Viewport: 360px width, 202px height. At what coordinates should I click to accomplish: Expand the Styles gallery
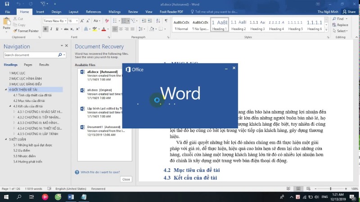click(x=326, y=30)
